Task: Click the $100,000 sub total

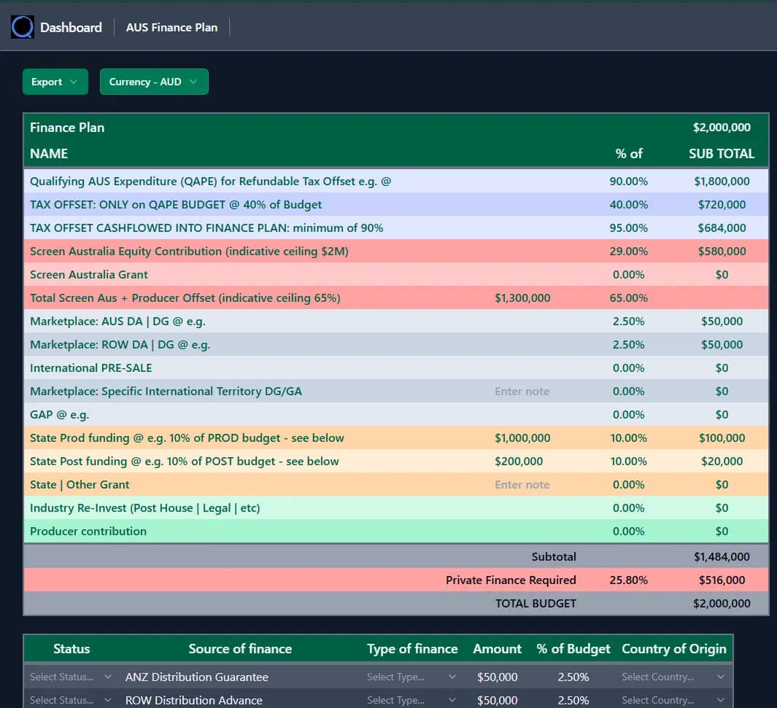Action: pos(722,437)
